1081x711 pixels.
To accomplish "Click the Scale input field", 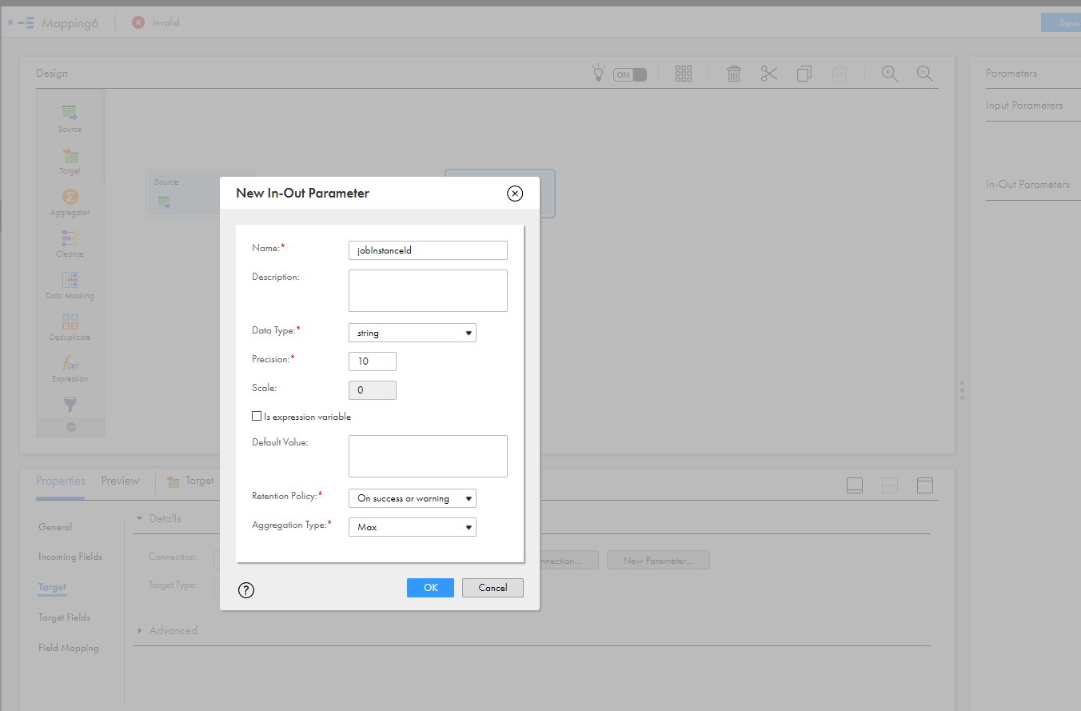I will click(373, 390).
